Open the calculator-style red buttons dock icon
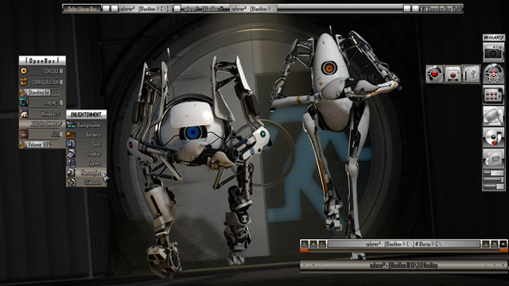 pyautogui.click(x=493, y=95)
